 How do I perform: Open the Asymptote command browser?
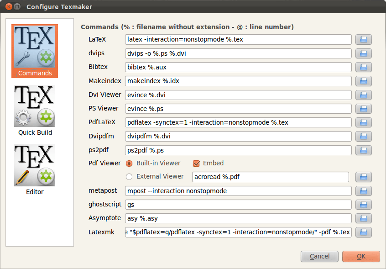pyautogui.click(x=364, y=218)
